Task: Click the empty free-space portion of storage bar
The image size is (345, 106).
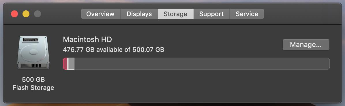Action: pos(202,64)
